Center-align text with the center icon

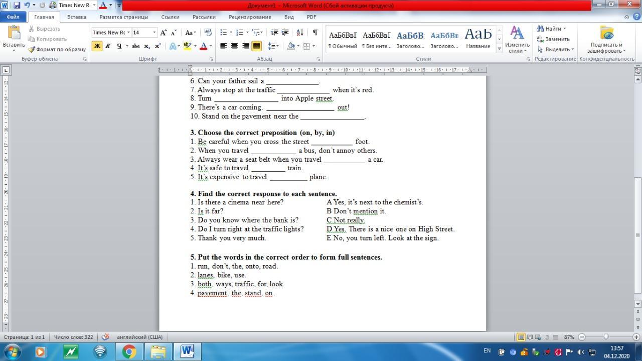234,46
